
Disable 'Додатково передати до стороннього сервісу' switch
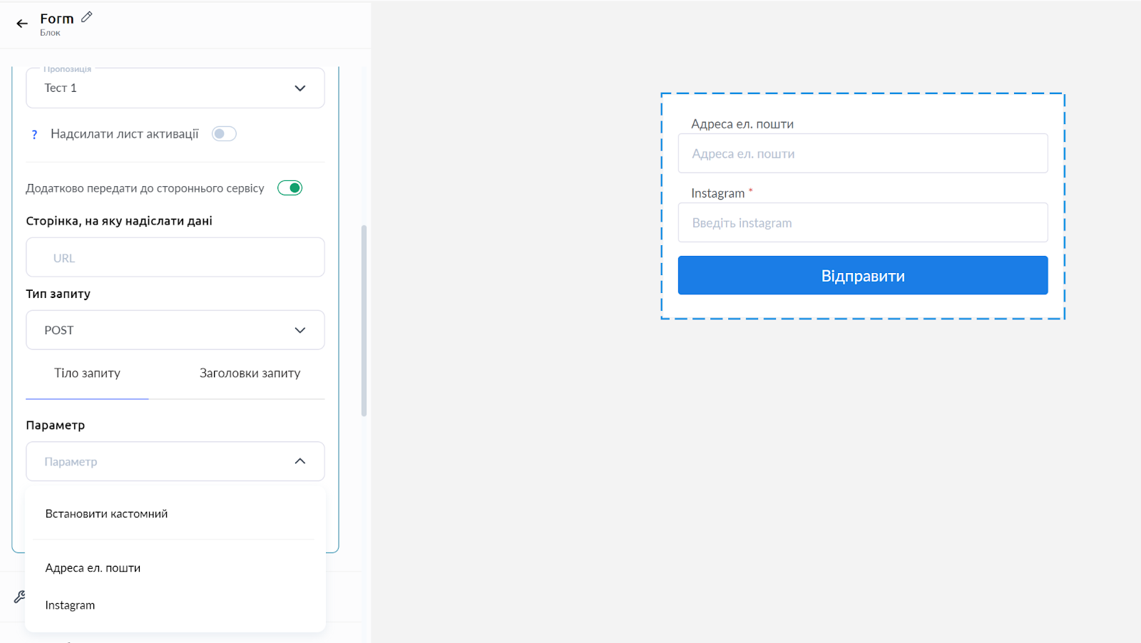point(290,188)
